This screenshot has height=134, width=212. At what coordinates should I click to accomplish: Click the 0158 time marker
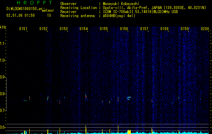coord(164,29)
